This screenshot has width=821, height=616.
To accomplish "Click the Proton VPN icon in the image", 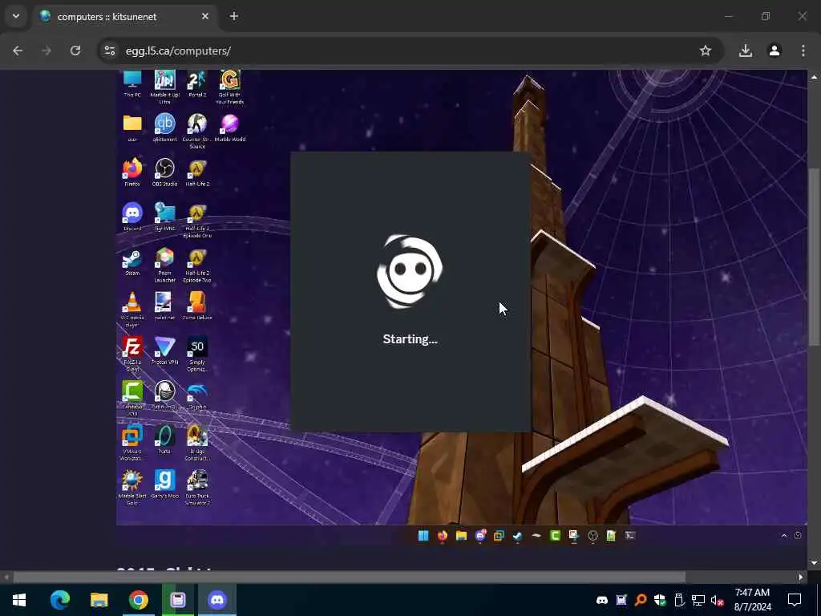I will (x=165, y=351).
